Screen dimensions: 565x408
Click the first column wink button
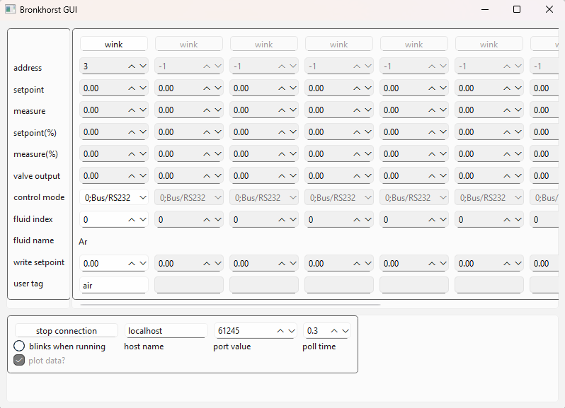point(114,45)
